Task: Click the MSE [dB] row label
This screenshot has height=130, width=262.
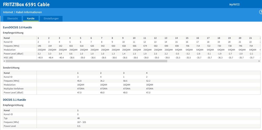Action: click(x=9, y=58)
